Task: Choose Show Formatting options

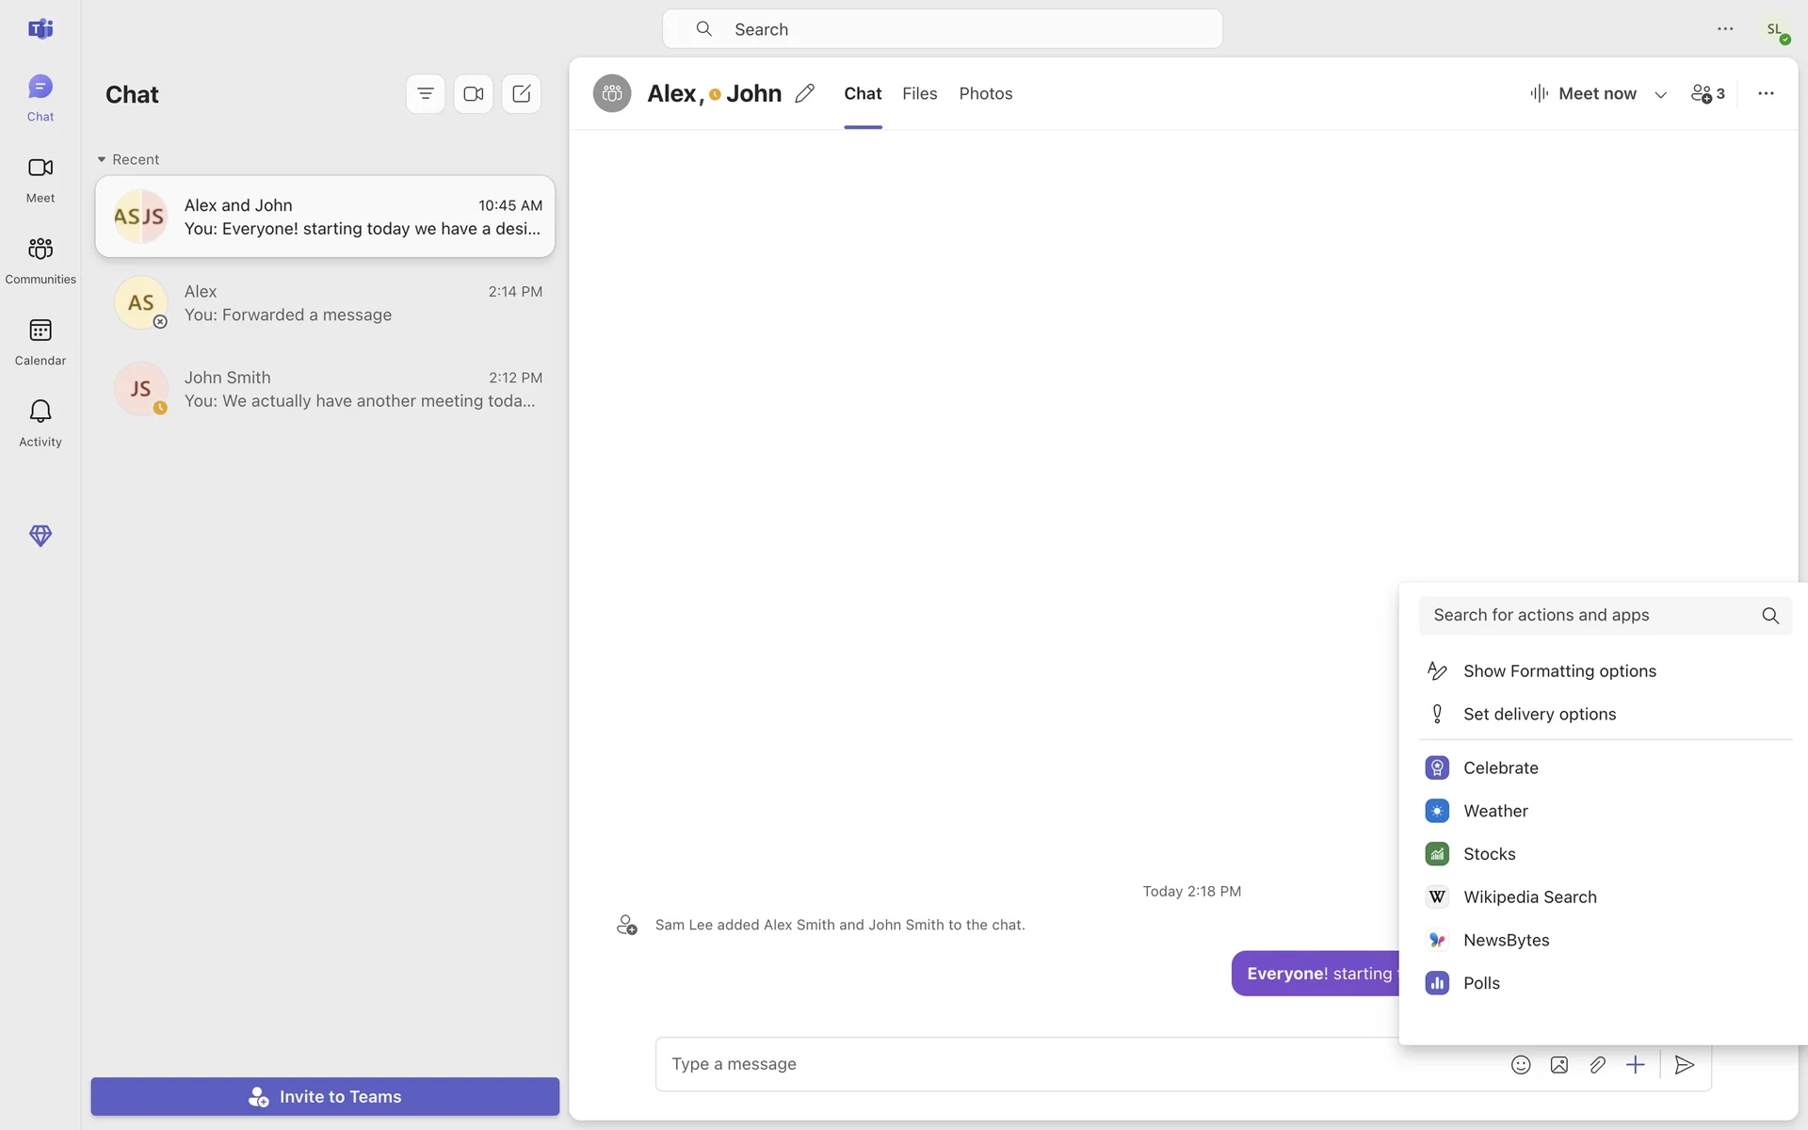Action: point(1559,671)
